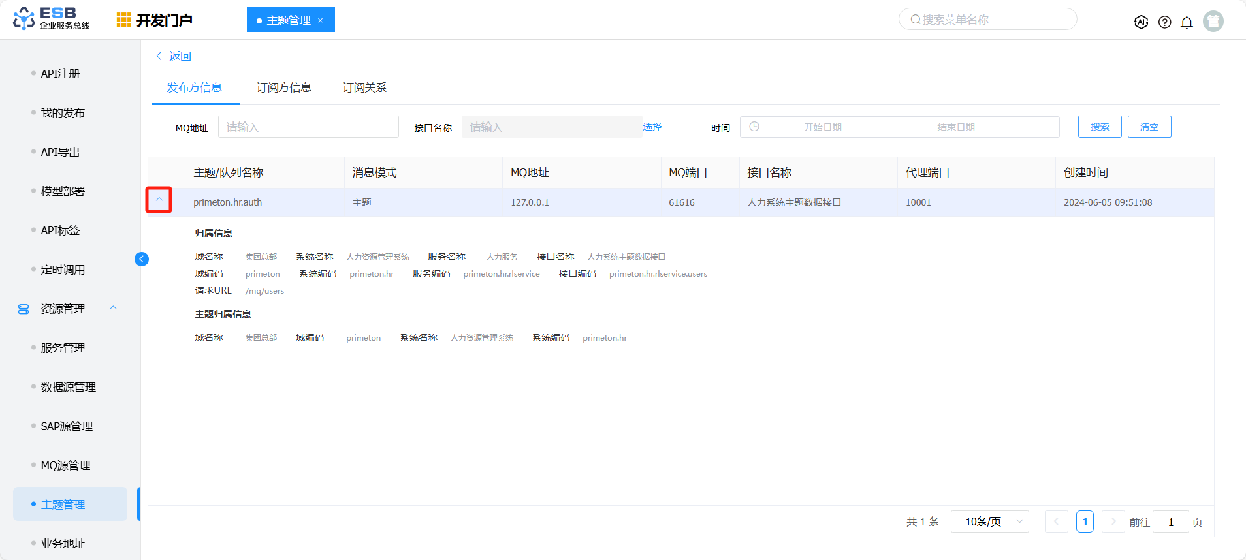
Task: Click the 清空 button
Action: point(1149,127)
